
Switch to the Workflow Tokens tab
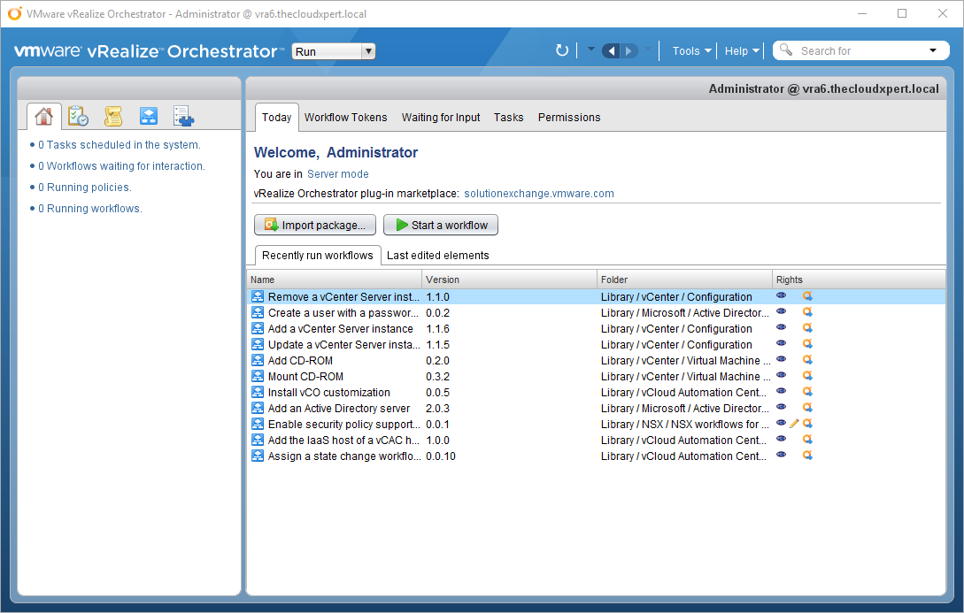coord(345,117)
